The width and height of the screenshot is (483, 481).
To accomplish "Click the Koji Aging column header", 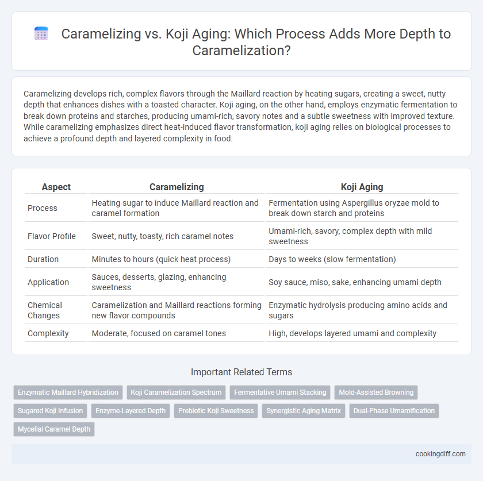I will [x=362, y=187].
